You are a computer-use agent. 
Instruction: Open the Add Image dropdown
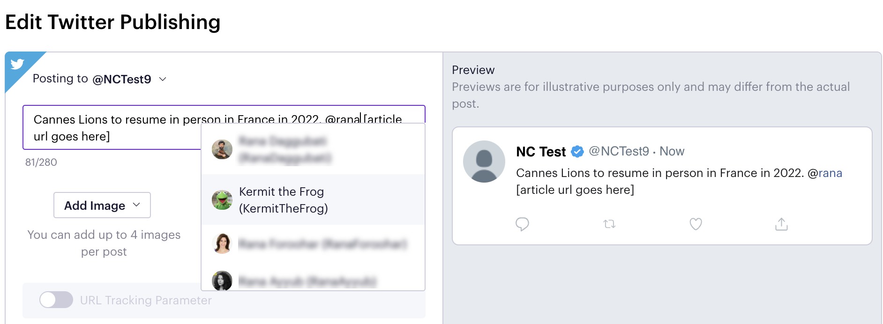(102, 205)
